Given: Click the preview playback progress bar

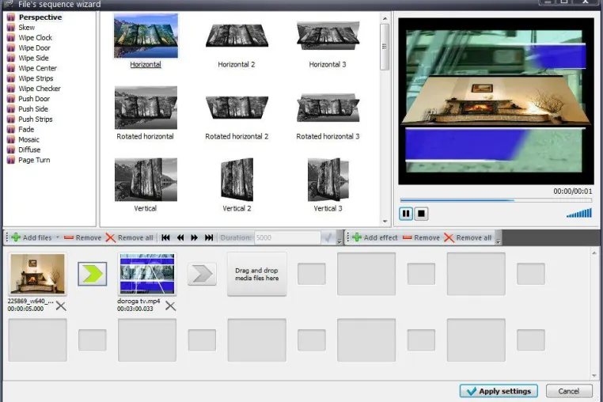Looking at the screenshot, I should coord(495,200).
